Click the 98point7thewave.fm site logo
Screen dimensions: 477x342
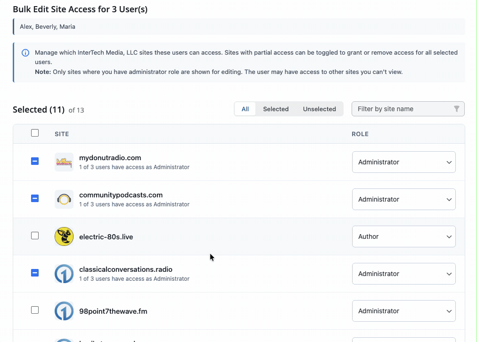coord(64,311)
